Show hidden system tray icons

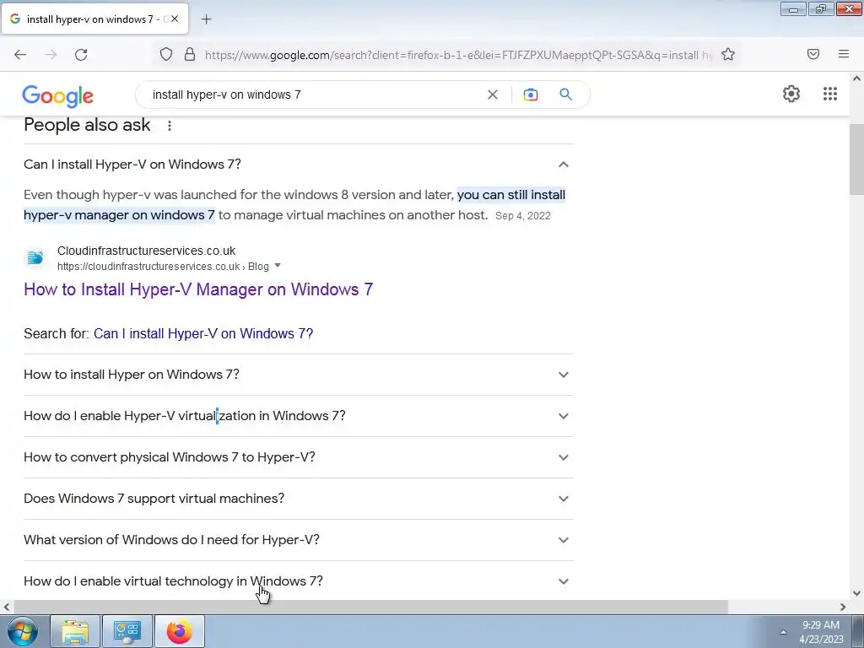pos(783,632)
